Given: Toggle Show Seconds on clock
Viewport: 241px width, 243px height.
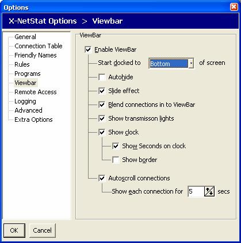Looking at the screenshot, I should (116, 146).
